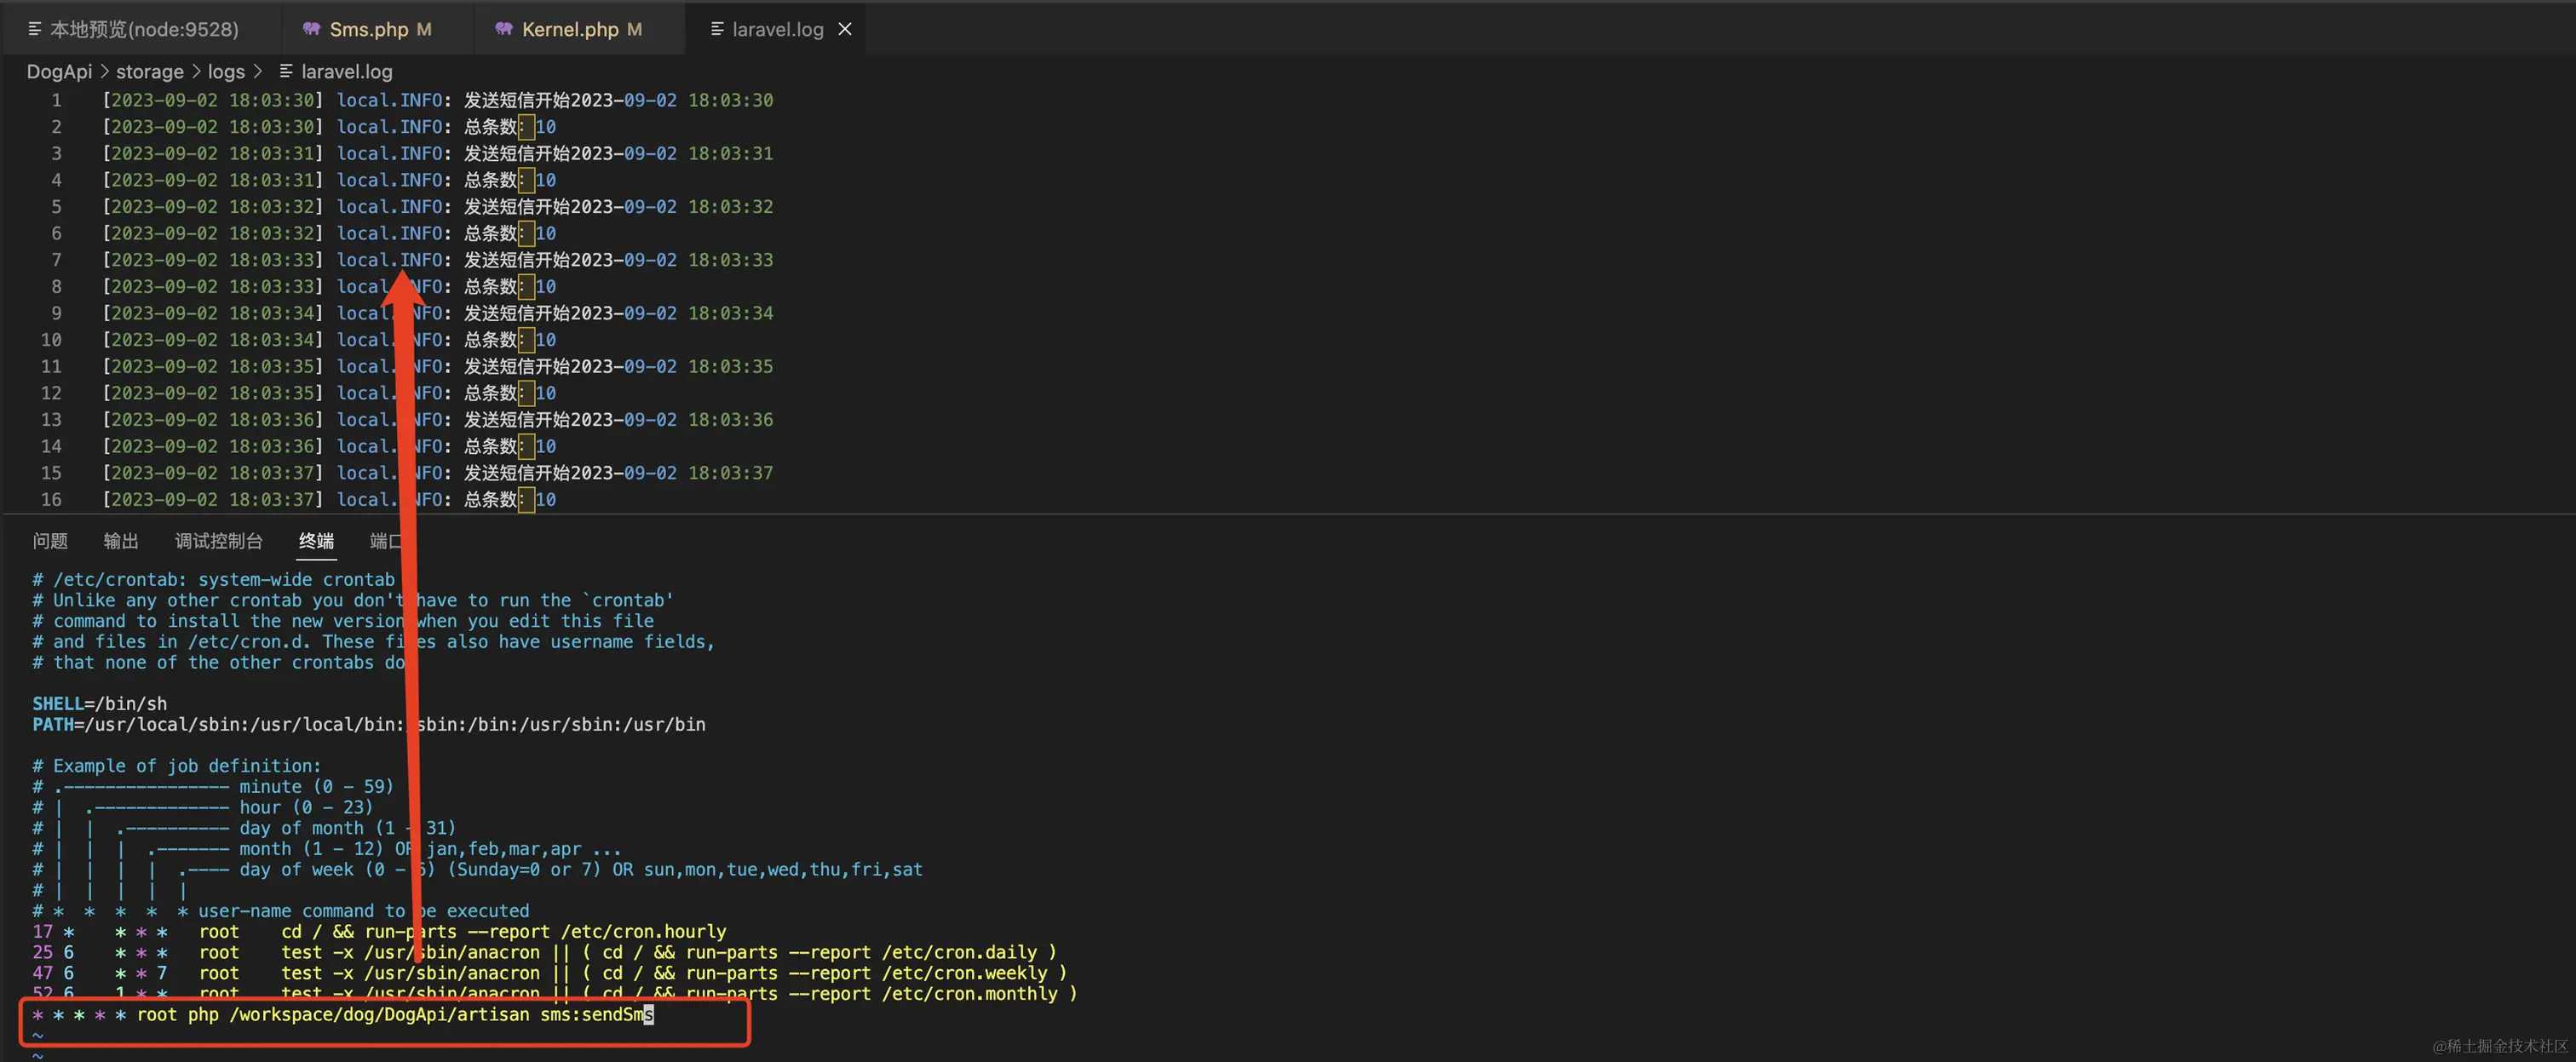Show the 输出 panel tab
The height and width of the screenshot is (1062, 2576).
(x=121, y=541)
